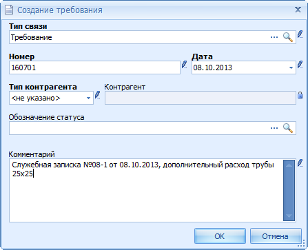Click the lock icon beside Контрагент field
This screenshot has width=308, height=250.
[x=300, y=95]
